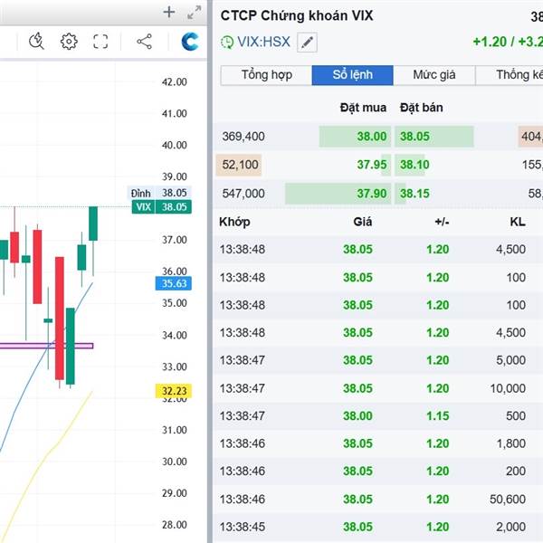The height and width of the screenshot is (543, 543).
Task: Select the 13:38:47 trade priced 38.00
Action: pyautogui.click(x=377, y=416)
